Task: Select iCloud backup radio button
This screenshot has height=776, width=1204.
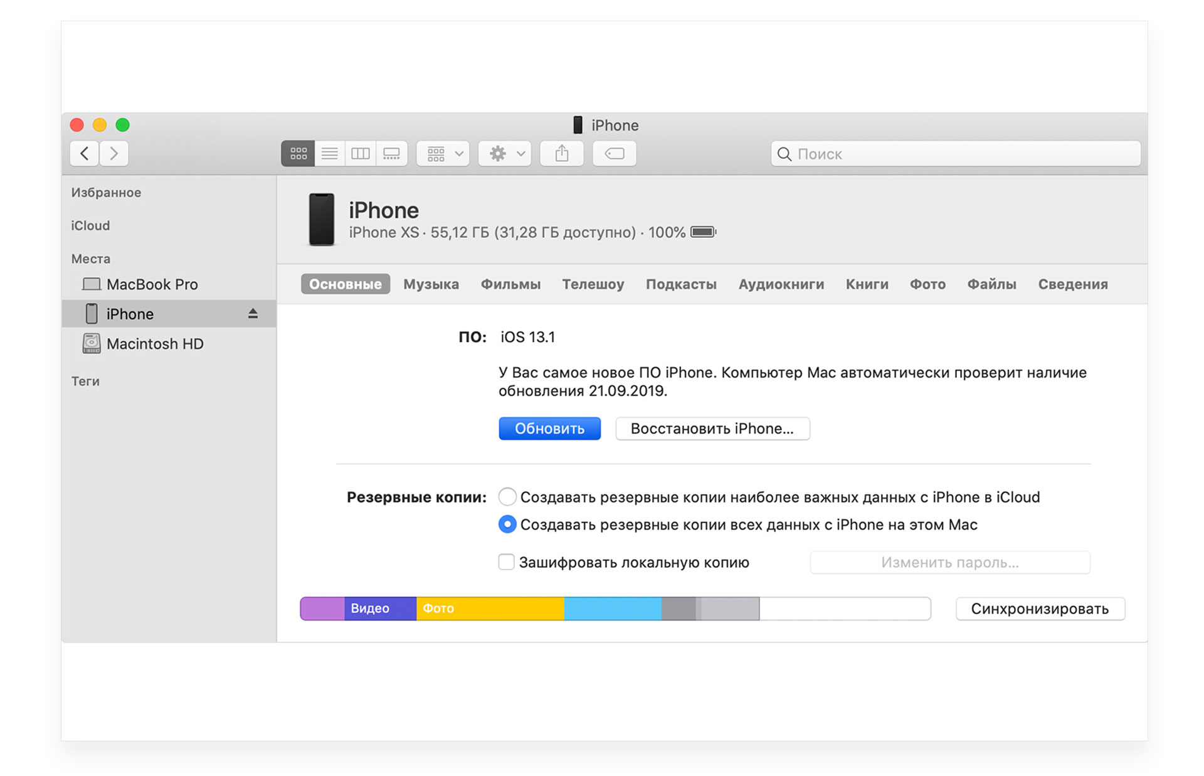Action: pyautogui.click(x=507, y=496)
